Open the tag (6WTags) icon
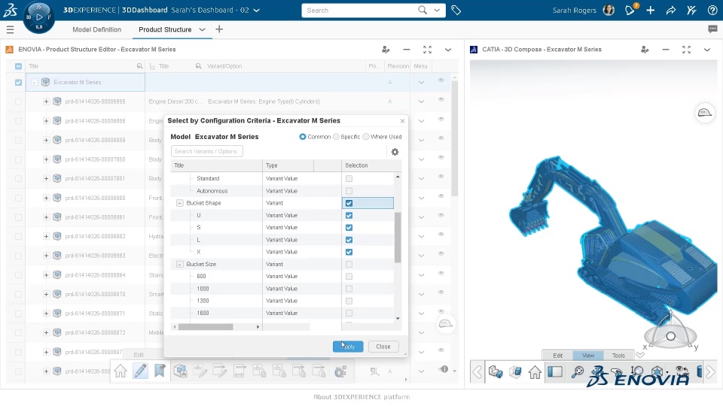723x406 pixels. pos(456,10)
